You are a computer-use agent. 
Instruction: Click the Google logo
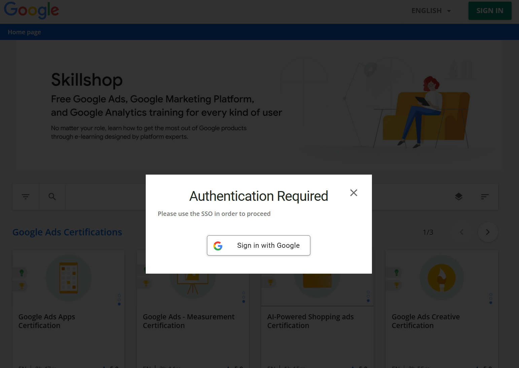coord(31,10)
